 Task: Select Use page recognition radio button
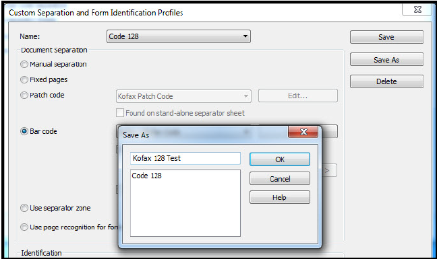pos(24,227)
